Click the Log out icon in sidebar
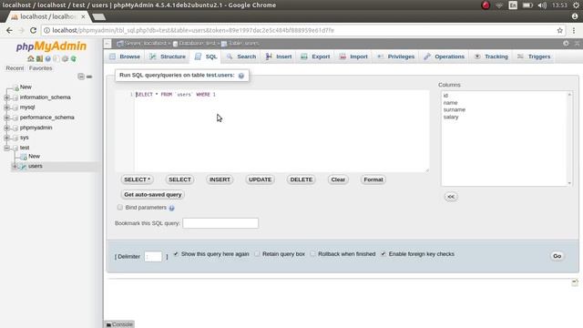Image resolution: width=583 pixels, height=328 pixels. [39, 58]
